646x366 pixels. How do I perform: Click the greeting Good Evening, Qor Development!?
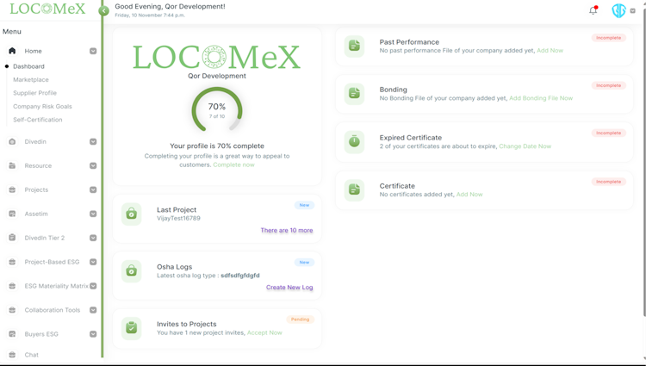pos(171,7)
